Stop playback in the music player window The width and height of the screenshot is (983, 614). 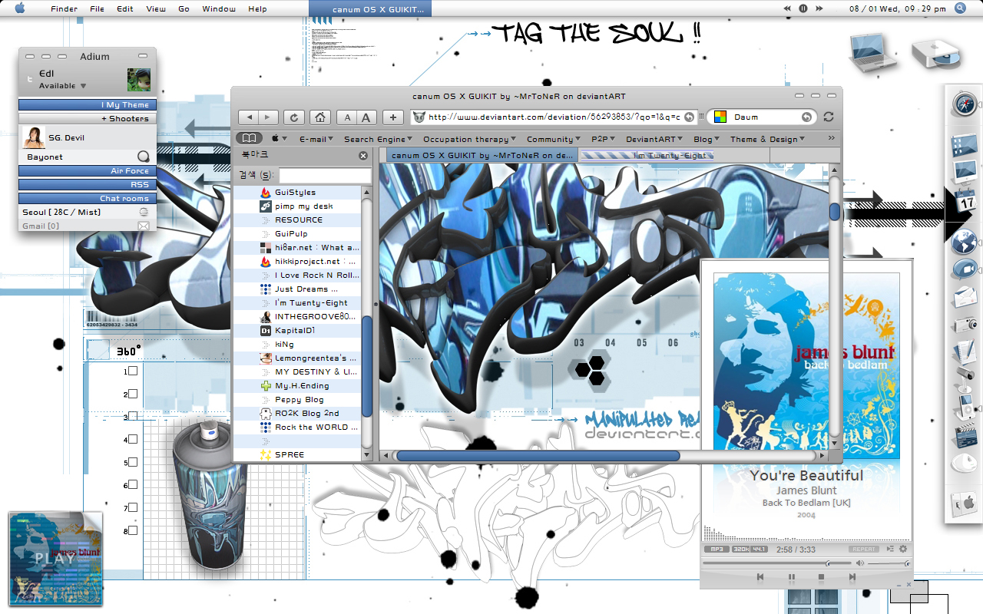821,576
